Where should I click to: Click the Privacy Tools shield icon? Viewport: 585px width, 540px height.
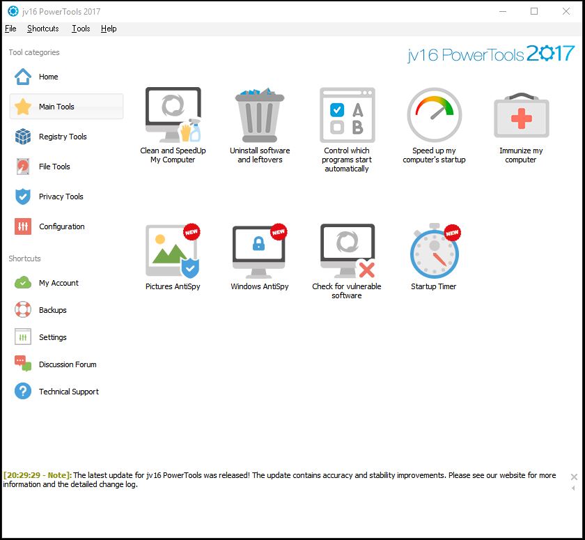(x=23, y=196)
